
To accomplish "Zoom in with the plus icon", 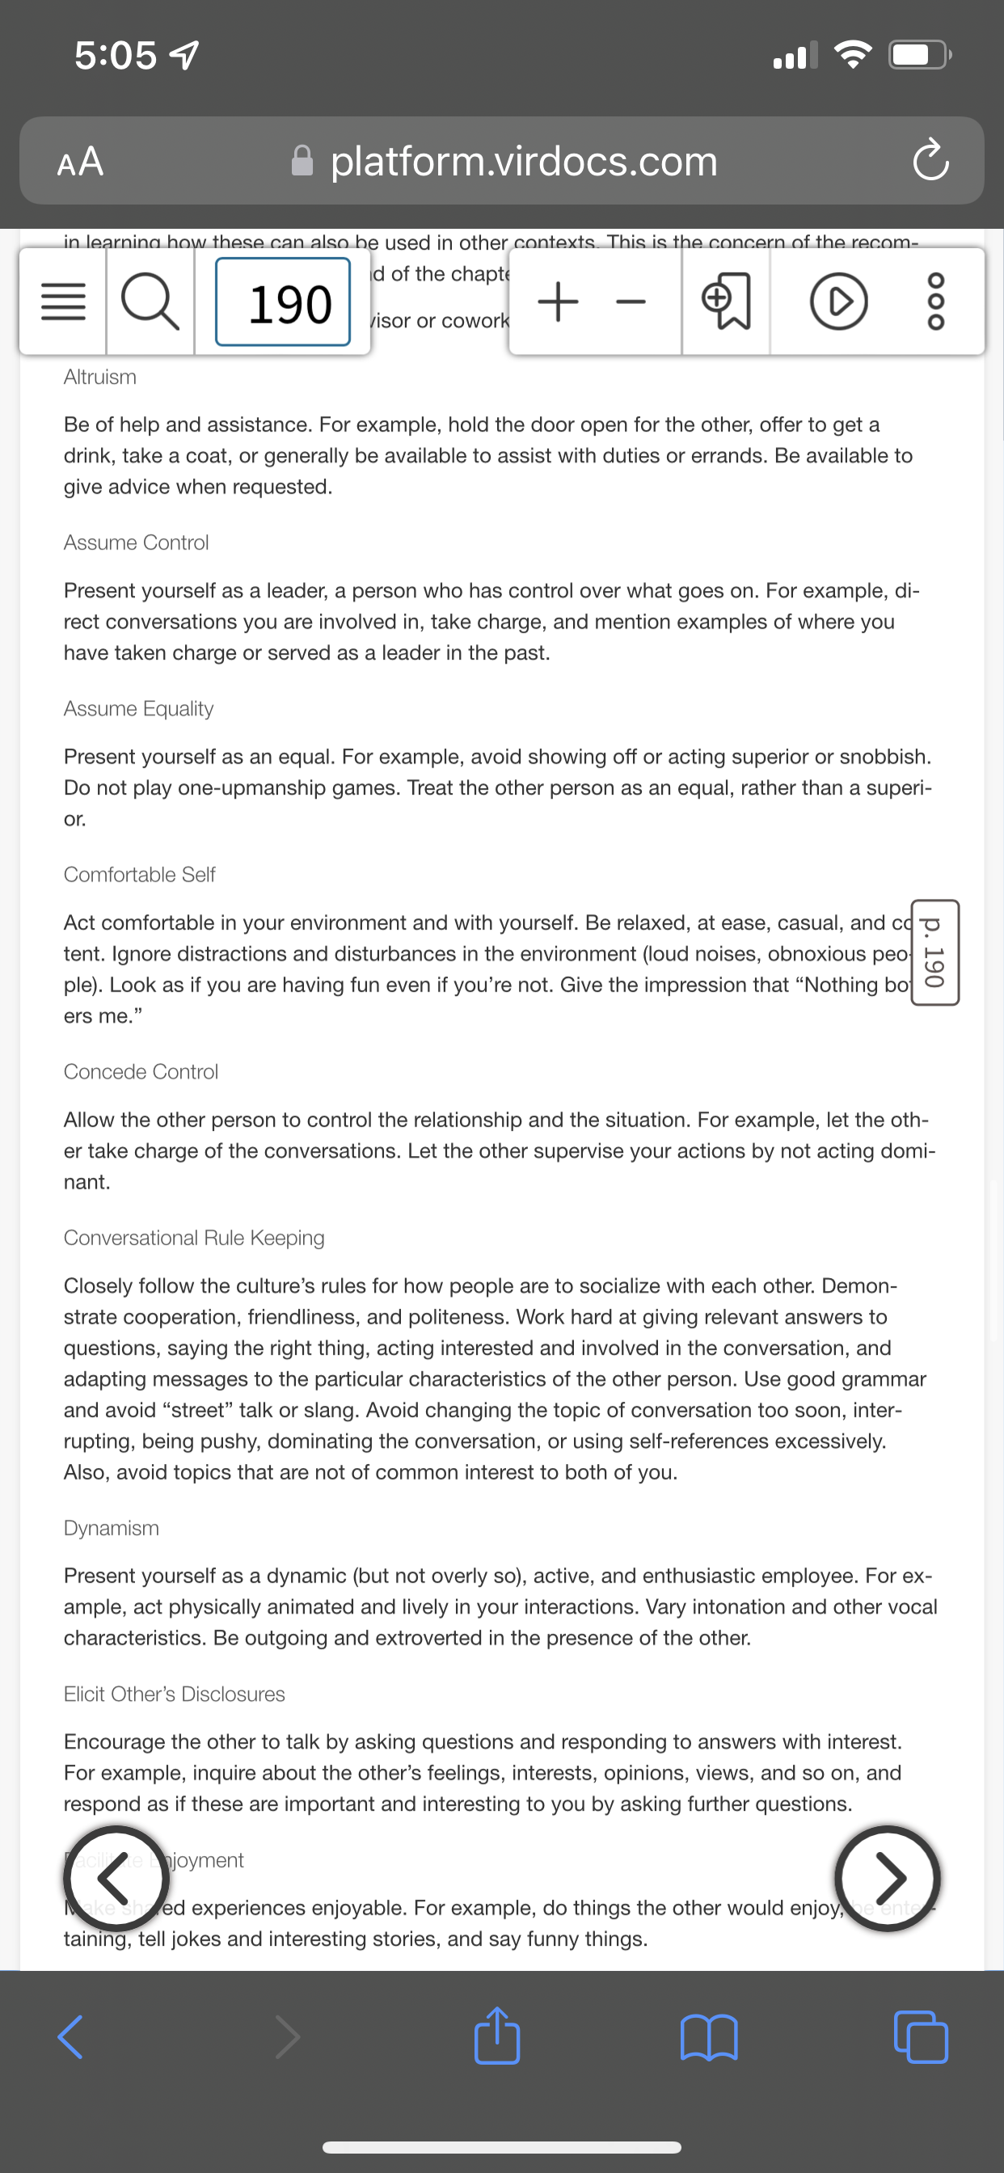I will coord(558,302).
